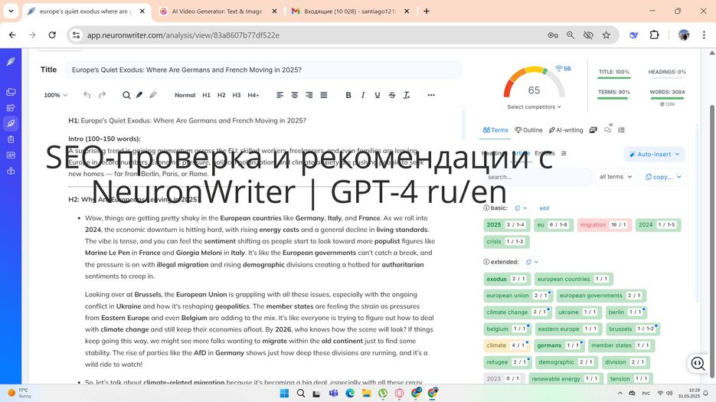
Task: Open the Windows Start menu
Action: point(284,393)
